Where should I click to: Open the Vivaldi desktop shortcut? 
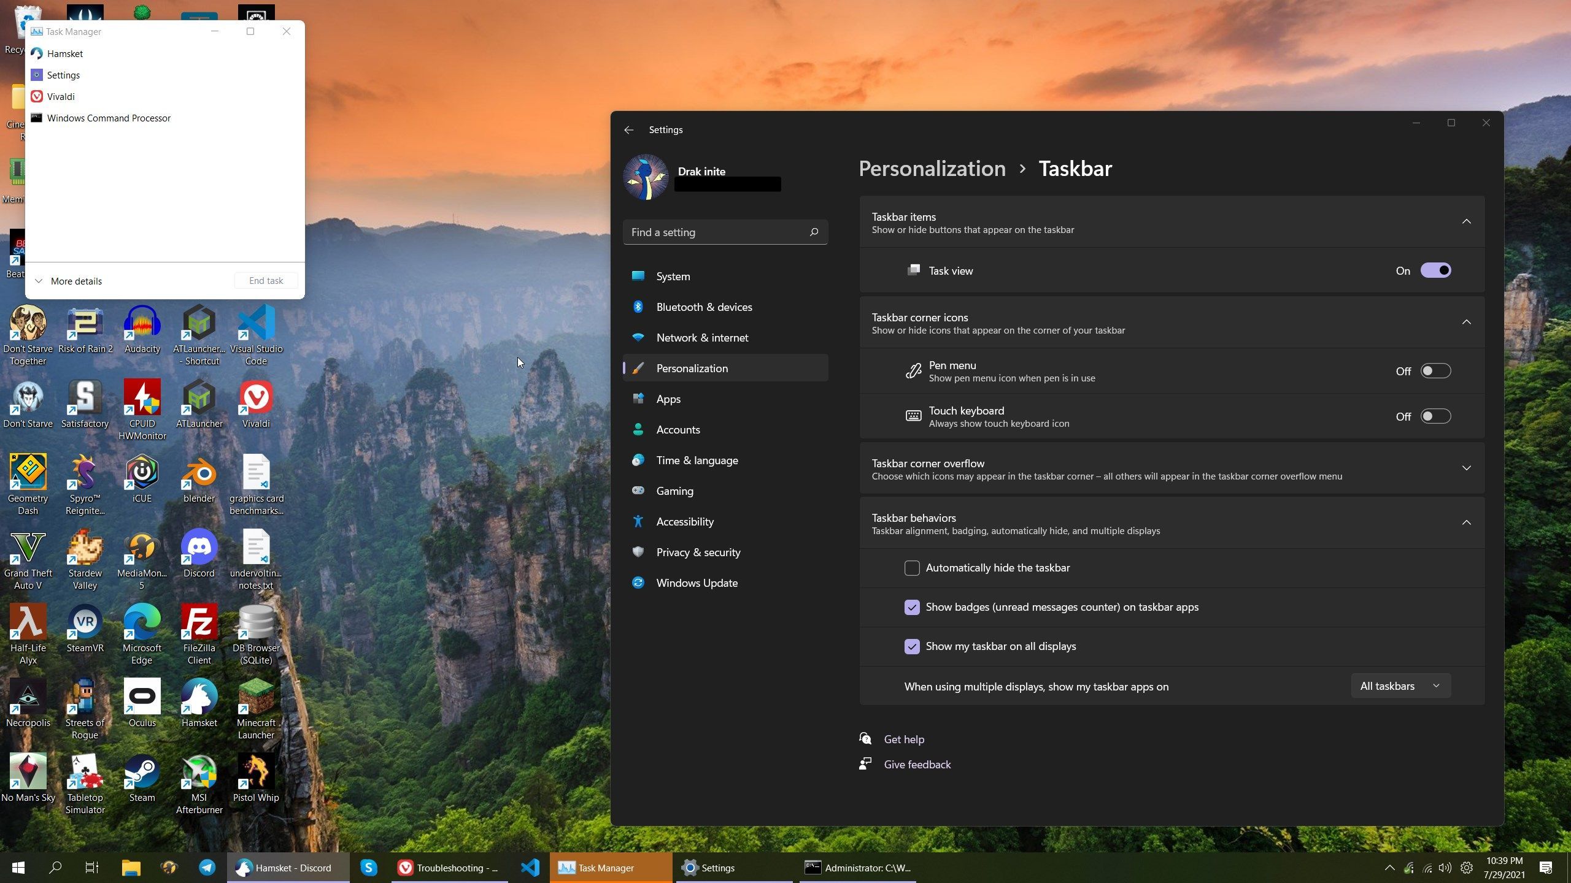click(256, 403)
